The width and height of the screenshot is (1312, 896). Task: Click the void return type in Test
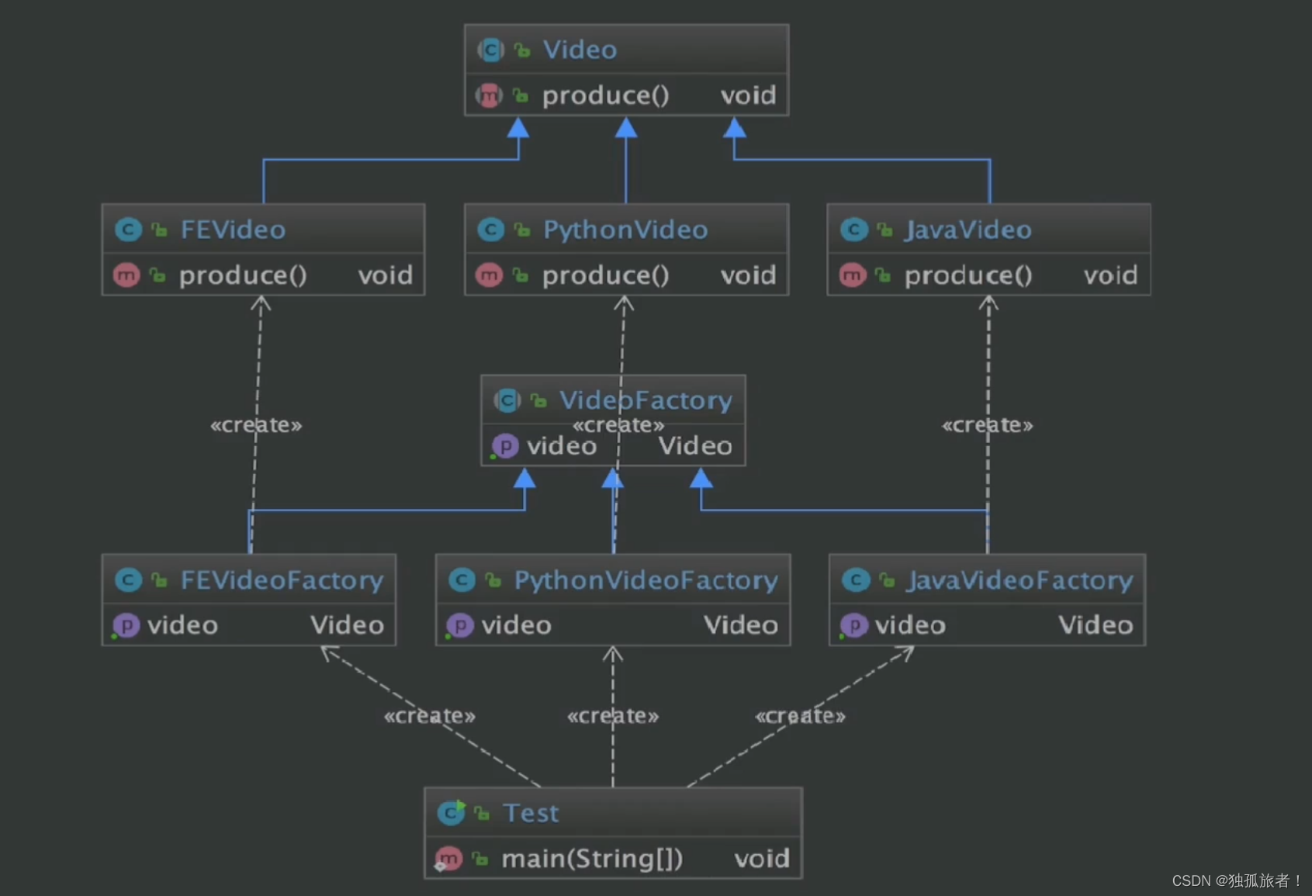(762, 859)
